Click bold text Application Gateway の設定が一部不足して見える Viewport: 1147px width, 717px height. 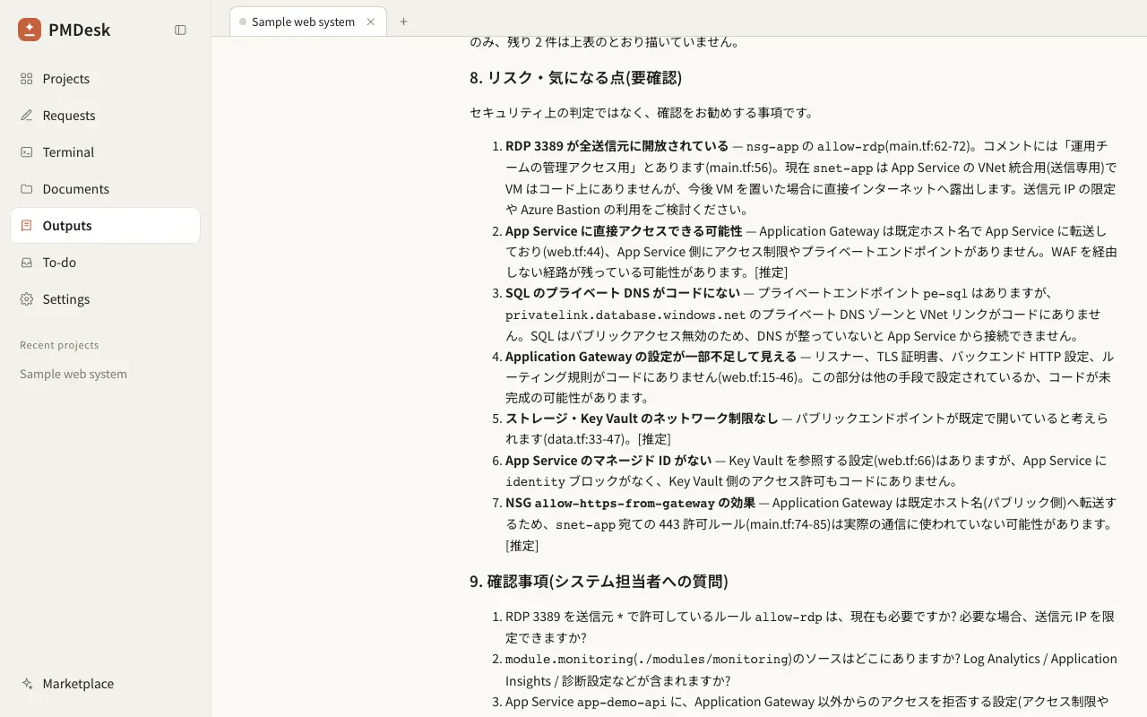point(651,357)
